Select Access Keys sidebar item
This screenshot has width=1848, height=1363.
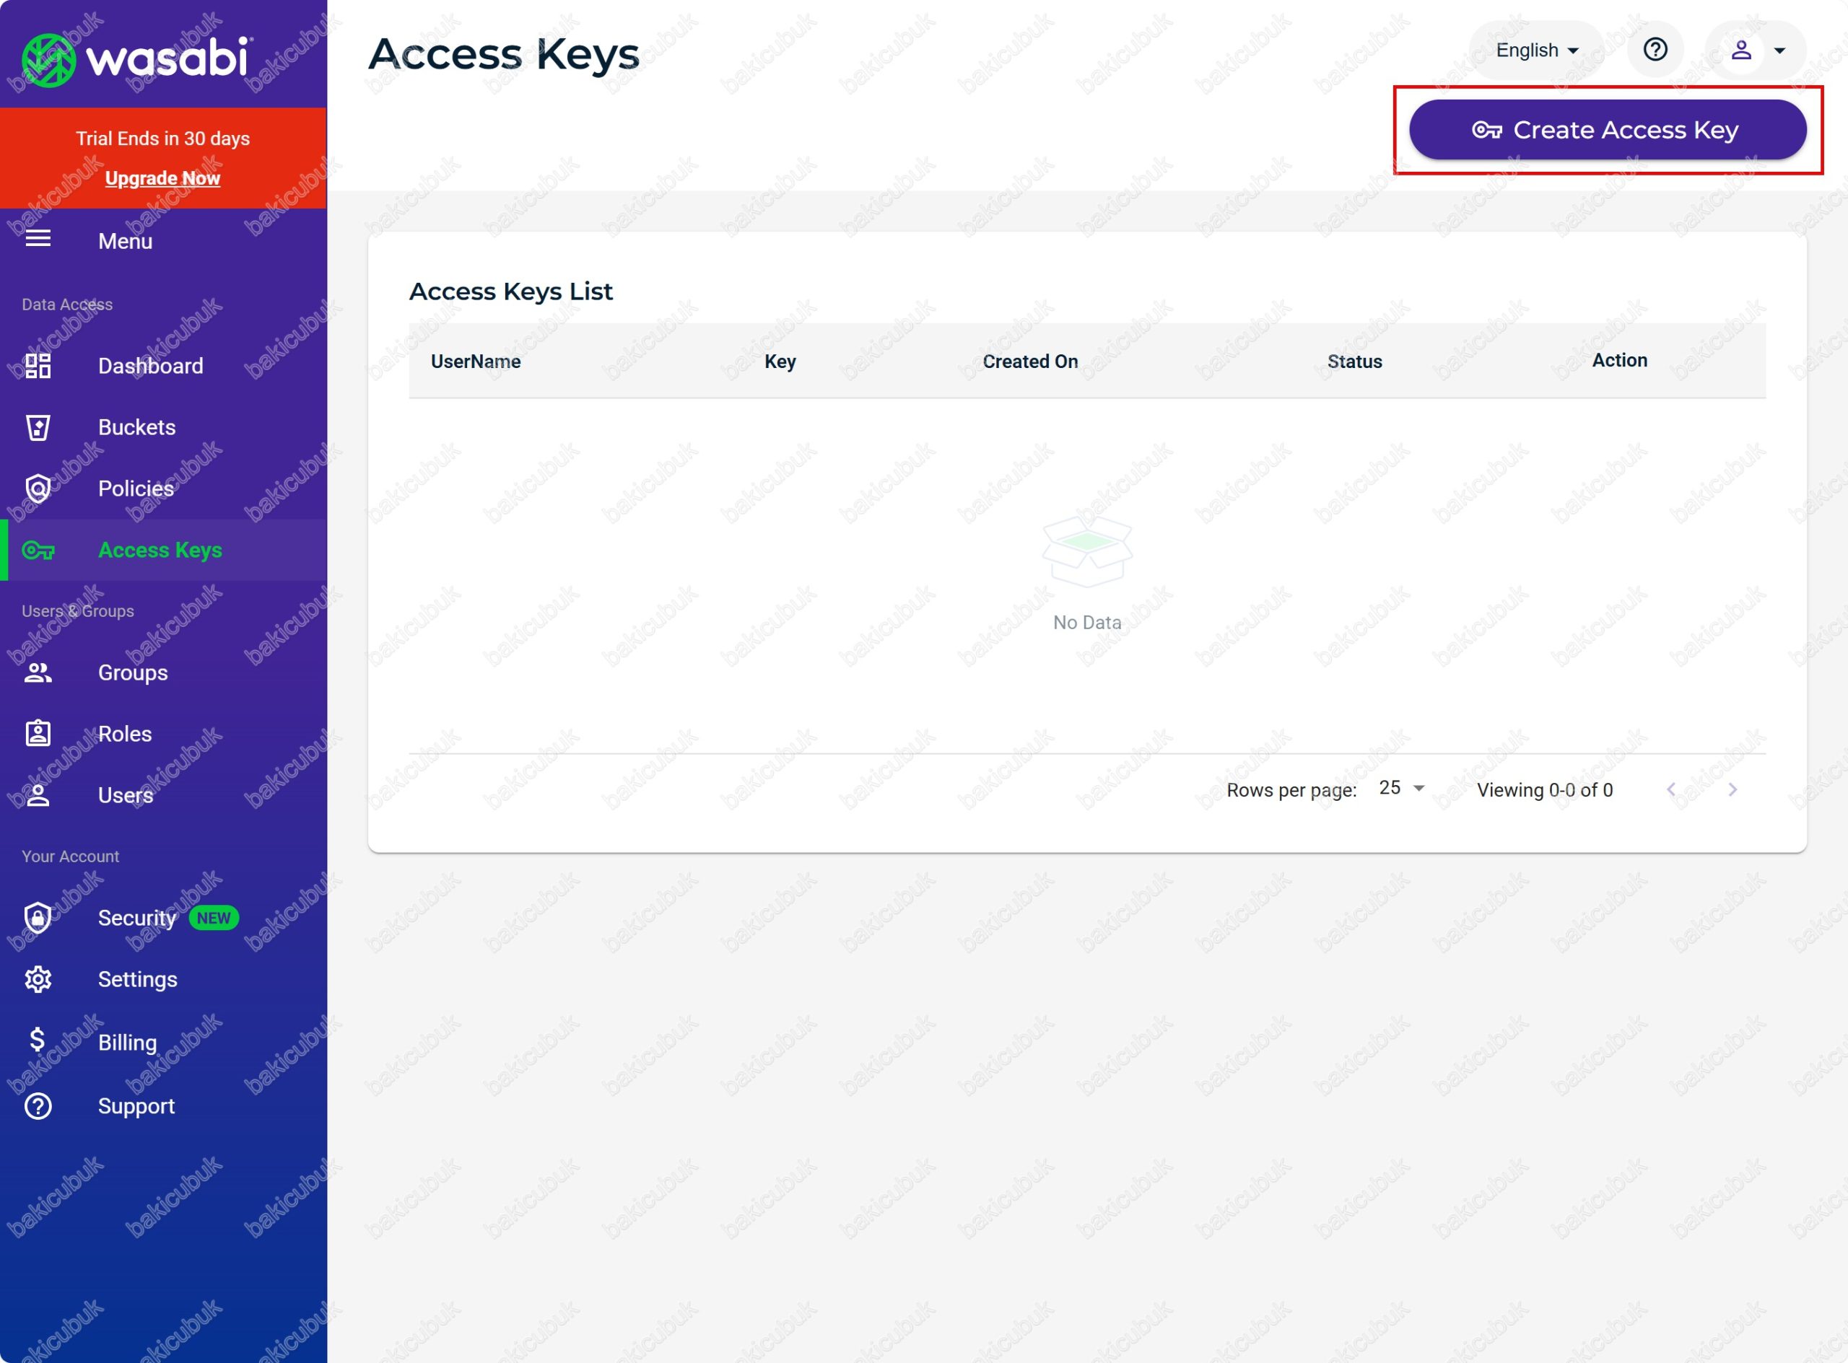[160, 551]
